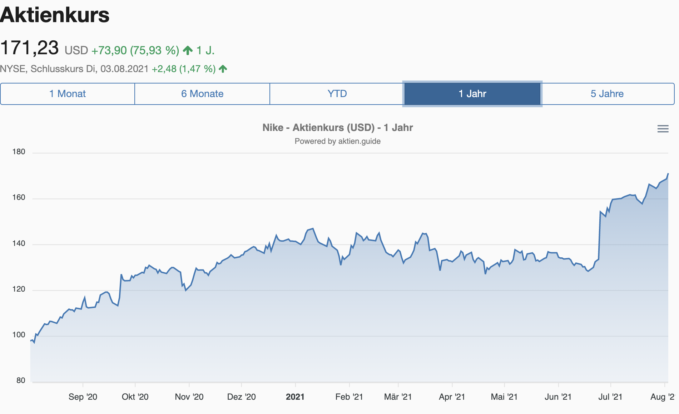
Task: Click the 160 y-axis value
Action: 19,197
